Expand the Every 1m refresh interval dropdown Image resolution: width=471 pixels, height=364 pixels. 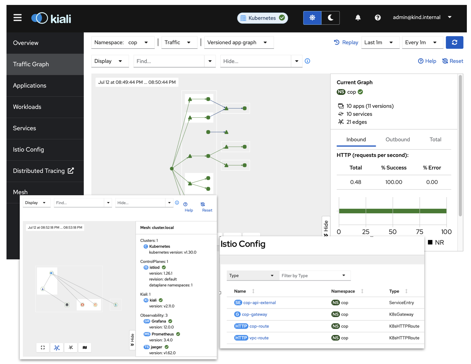pos(422,42)
